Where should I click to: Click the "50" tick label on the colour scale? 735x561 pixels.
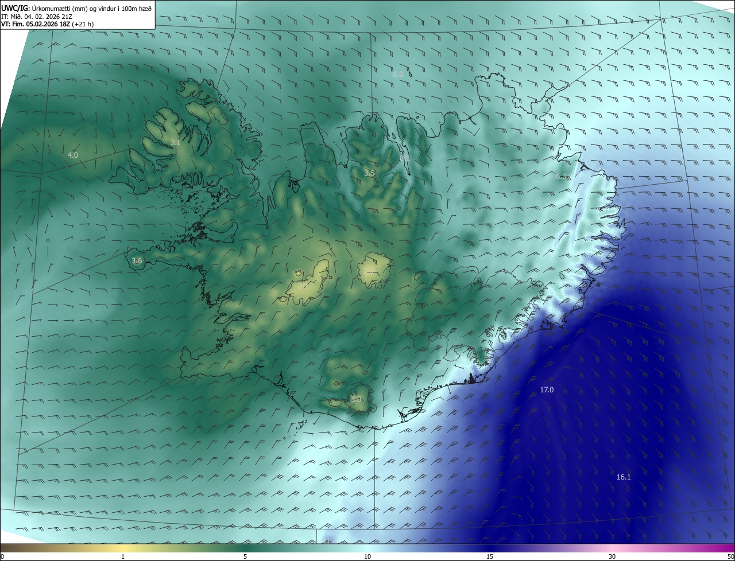(730, 557)
